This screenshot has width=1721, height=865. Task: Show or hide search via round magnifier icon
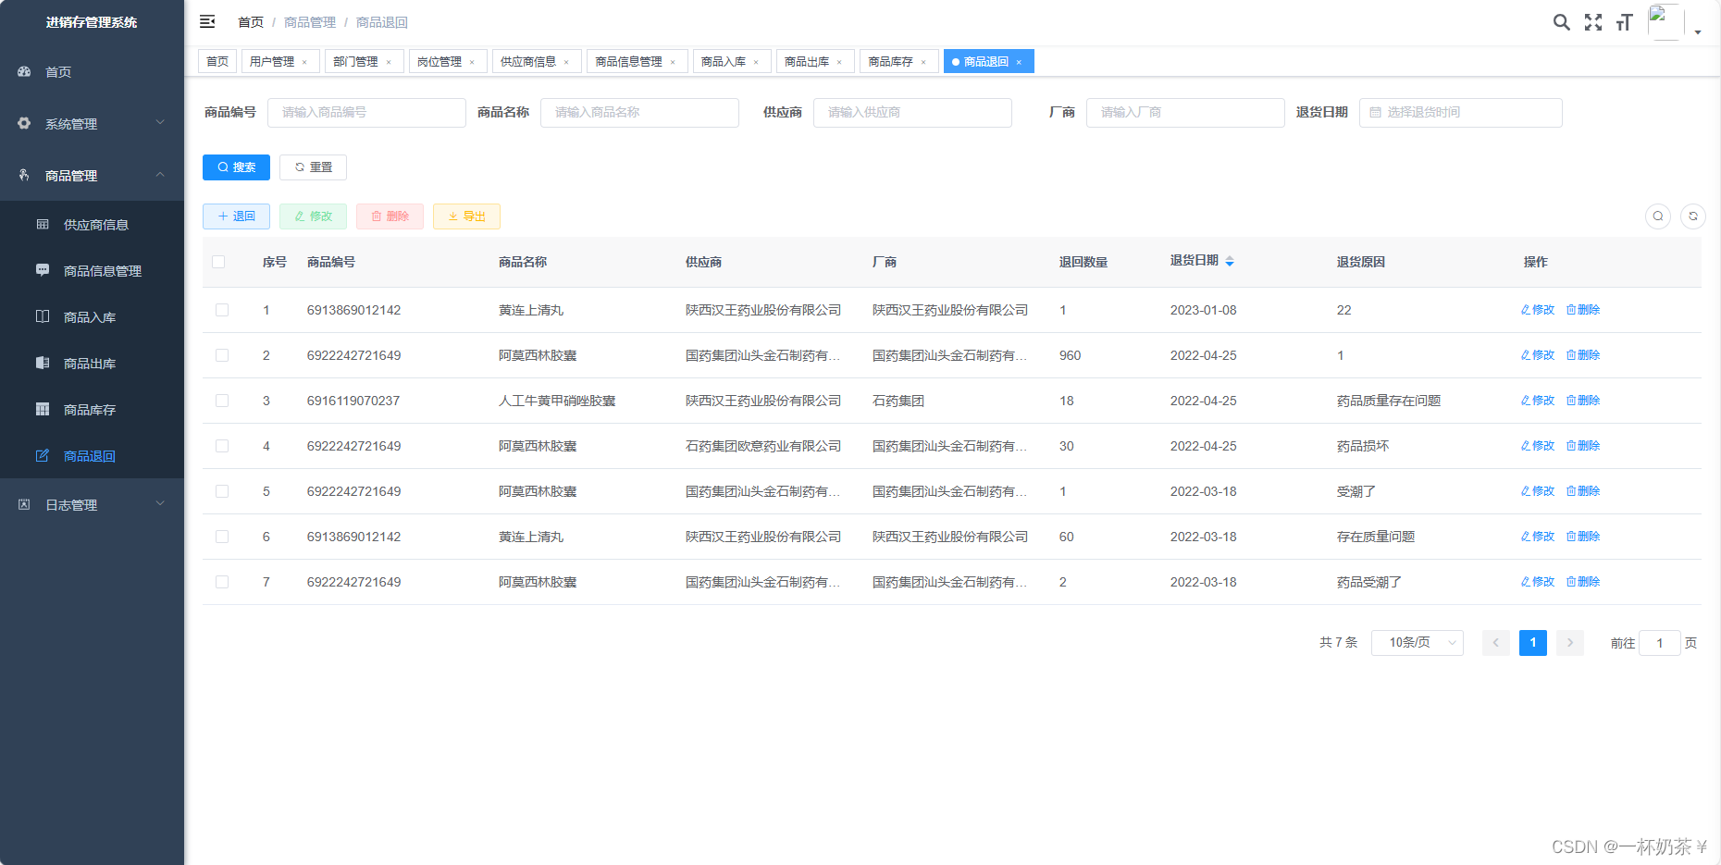pyautogui.click(x=1658, y=216)
